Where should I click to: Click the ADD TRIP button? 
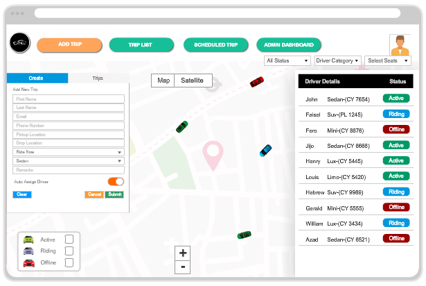(x=69, y=44)
